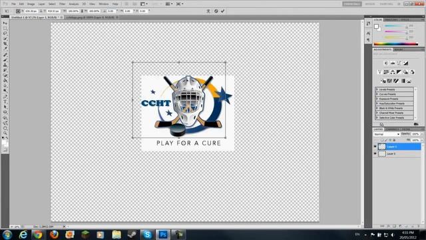
Task: Switch to warp mode
Action: (x=208, y=11)
